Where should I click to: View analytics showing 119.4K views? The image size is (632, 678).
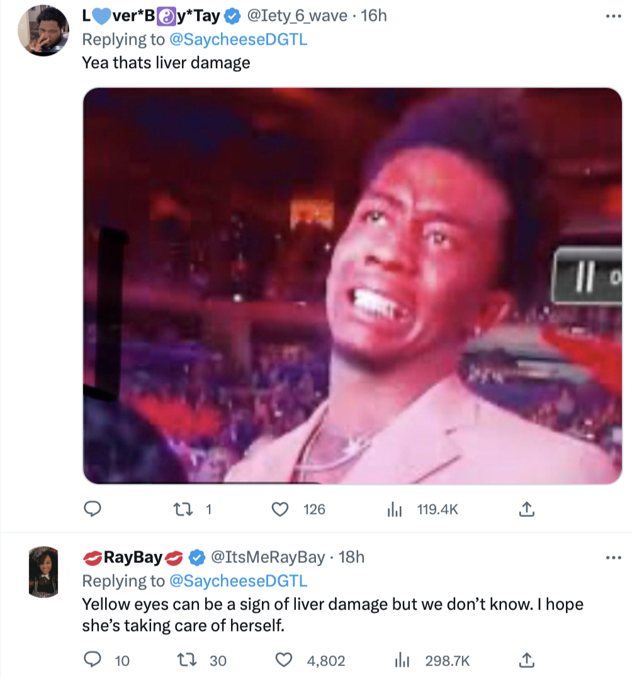(393, 509)
